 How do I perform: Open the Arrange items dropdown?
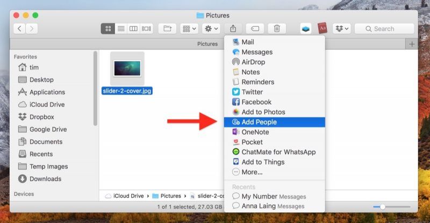(x=189, y=28)
